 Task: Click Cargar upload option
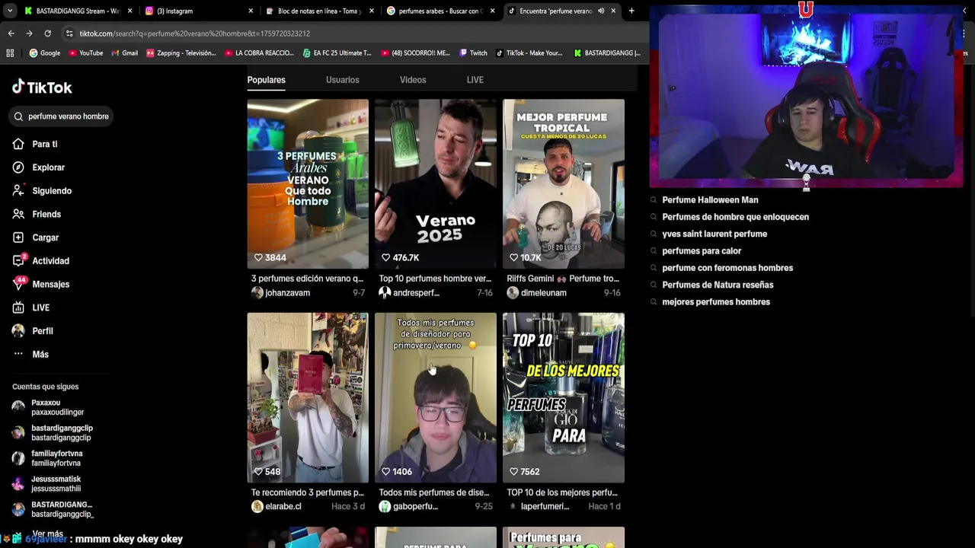pyautogui.click(x=36, y=237)
